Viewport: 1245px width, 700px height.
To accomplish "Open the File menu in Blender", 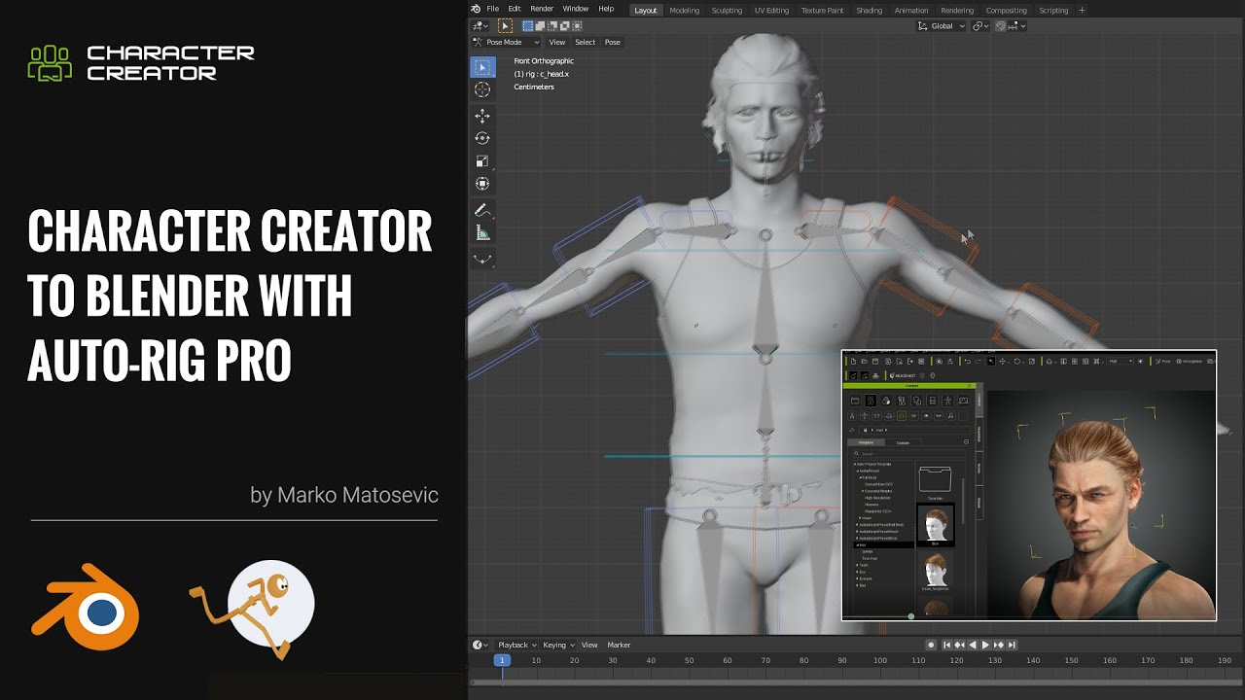I will pos(493,9).
